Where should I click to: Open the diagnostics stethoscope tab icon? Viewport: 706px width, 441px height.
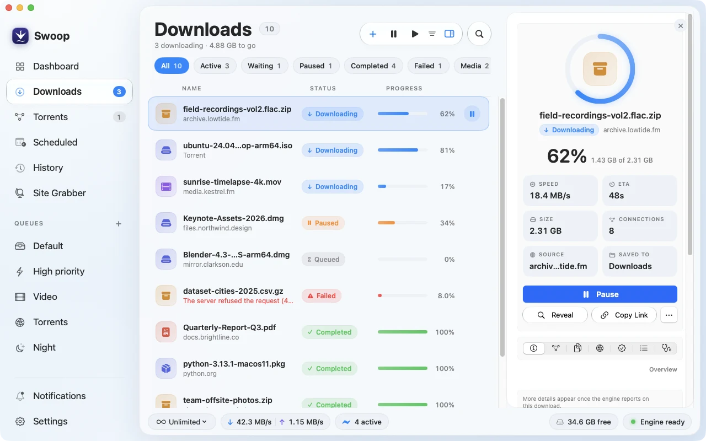coord(666,348)
